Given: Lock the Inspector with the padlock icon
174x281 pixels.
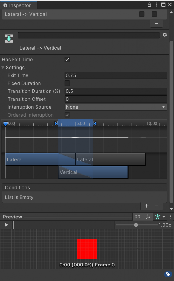Looking at the screenshot, I should 149,5.
